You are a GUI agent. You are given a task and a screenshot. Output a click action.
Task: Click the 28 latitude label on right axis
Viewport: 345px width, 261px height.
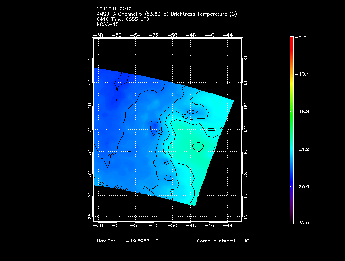246,216
